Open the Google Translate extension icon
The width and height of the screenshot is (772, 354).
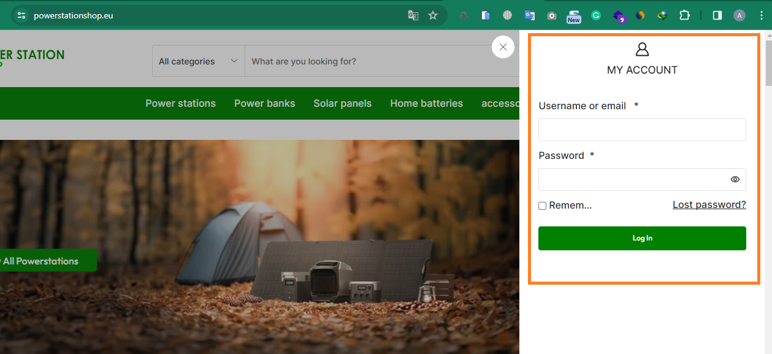[529, 15]
